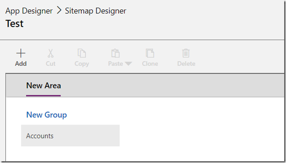Screen dimensions: 286x163
Task: Go back to App Designer breadcrumb
Action: click(x=29, y=11)
